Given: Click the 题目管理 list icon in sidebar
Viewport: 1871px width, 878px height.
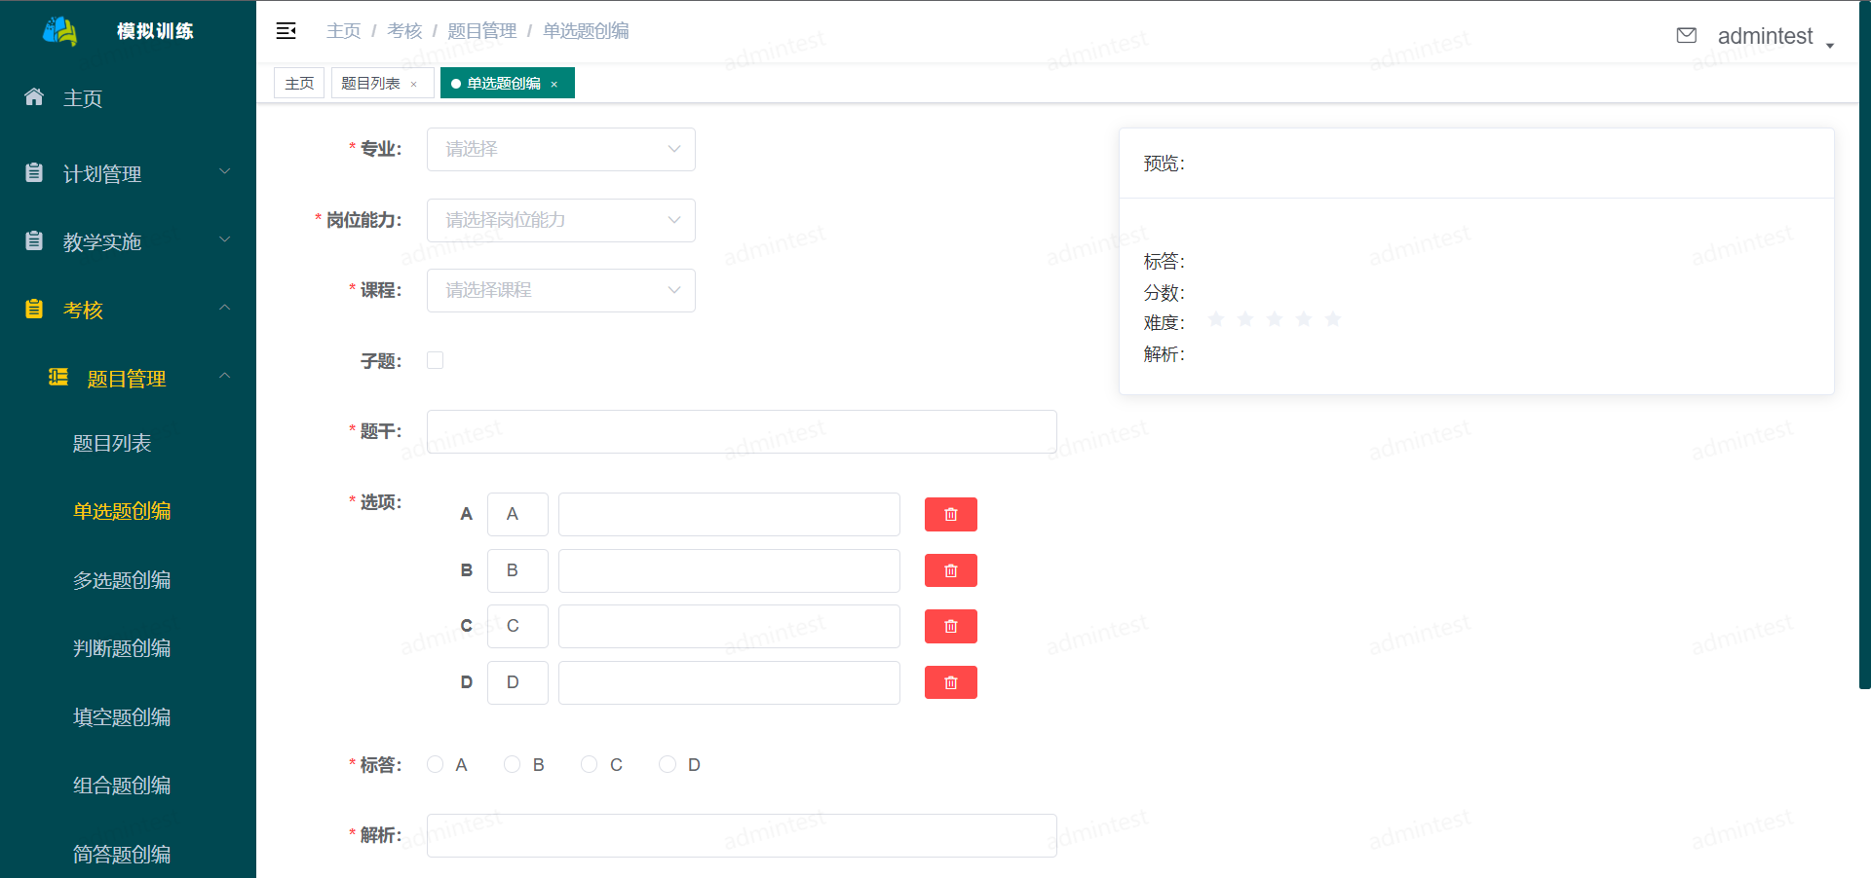Looking at the screenshot, I should point(57,378).
